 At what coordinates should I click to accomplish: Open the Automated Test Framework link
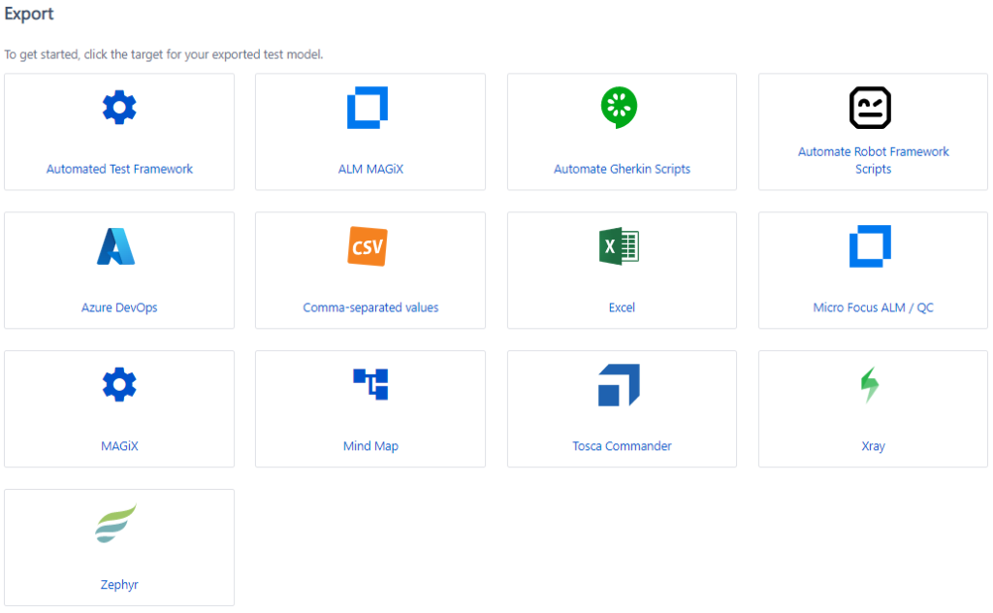(119, 169)
